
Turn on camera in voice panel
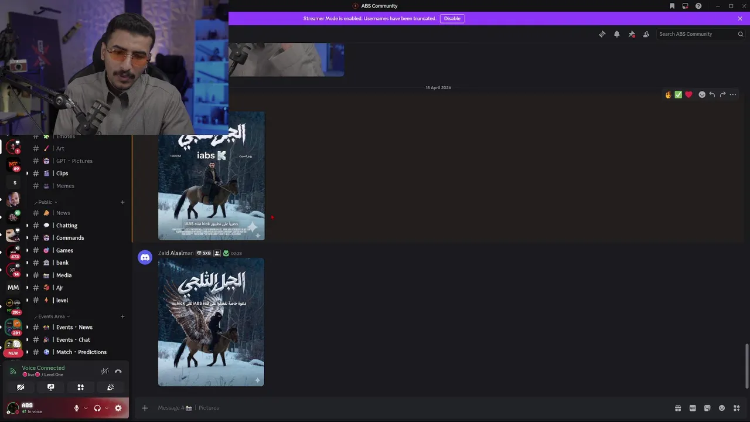(x=21, y=387)
